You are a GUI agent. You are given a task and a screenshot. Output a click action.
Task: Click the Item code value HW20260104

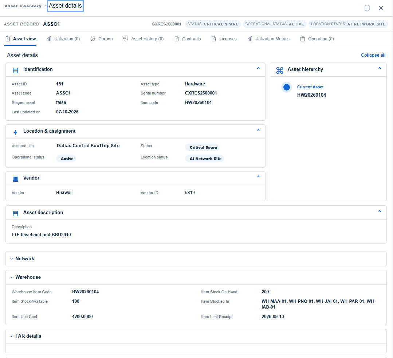coord(198,102)
